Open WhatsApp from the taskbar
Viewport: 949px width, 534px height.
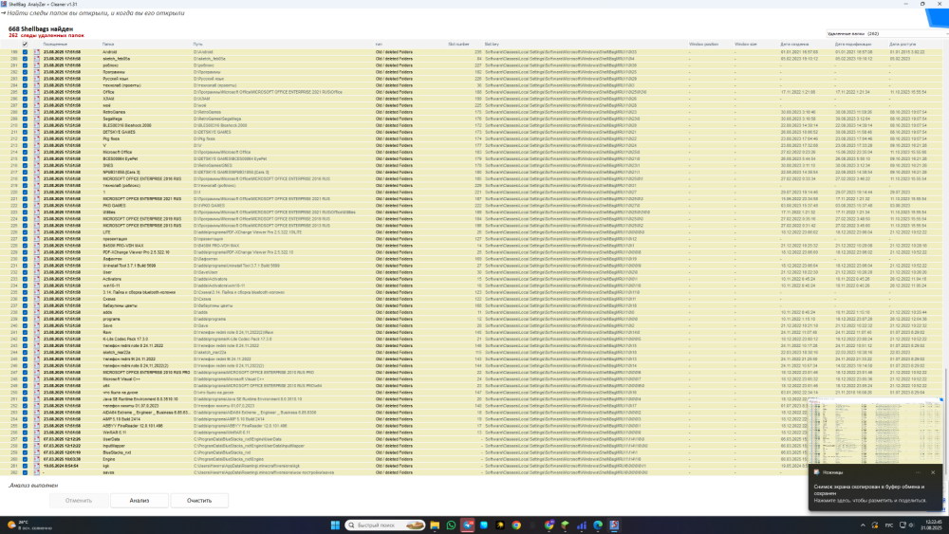(x=451, y=525)
